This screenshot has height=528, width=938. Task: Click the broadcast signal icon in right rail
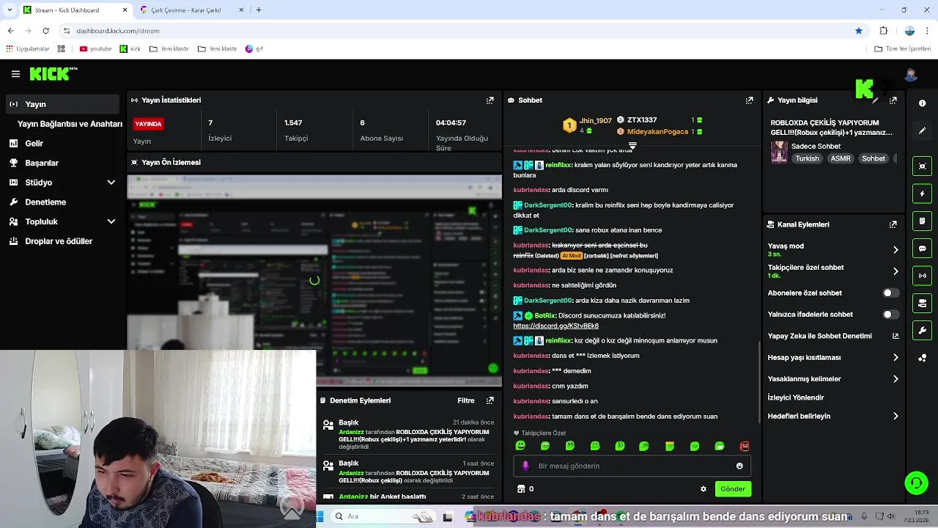(922, 276)
